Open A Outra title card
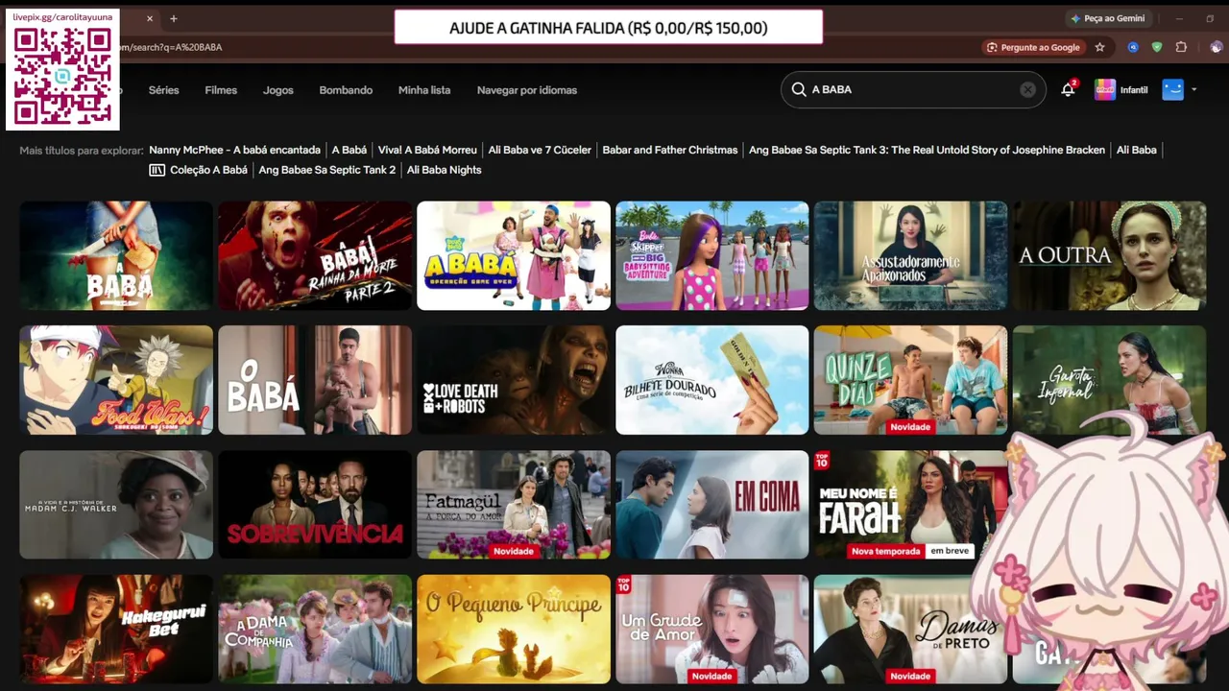The image size is (1229, 691). 1110,255
